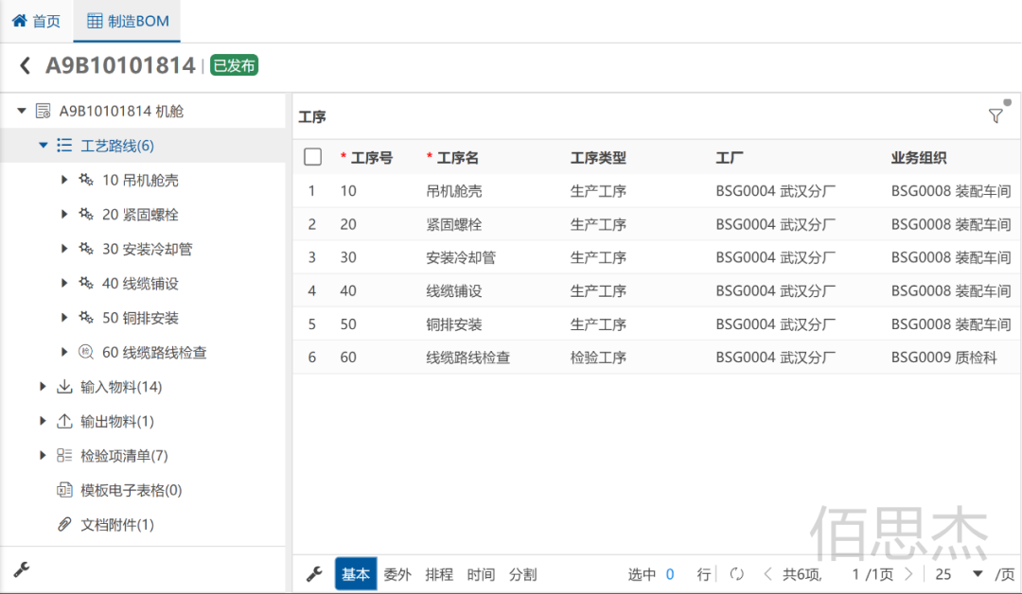This screenshot has width=1022, height=594.
Task: Click the 模板电子表格 spreadsheet icon
Action: 64,490
